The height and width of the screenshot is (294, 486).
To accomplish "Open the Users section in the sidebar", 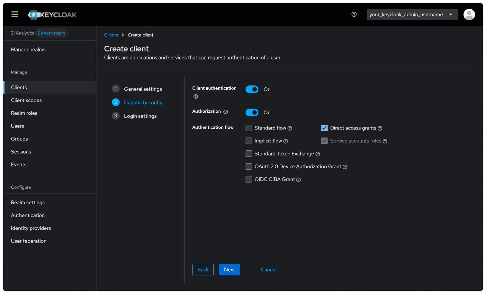I will pyautogui.click(x=17, y=126).
